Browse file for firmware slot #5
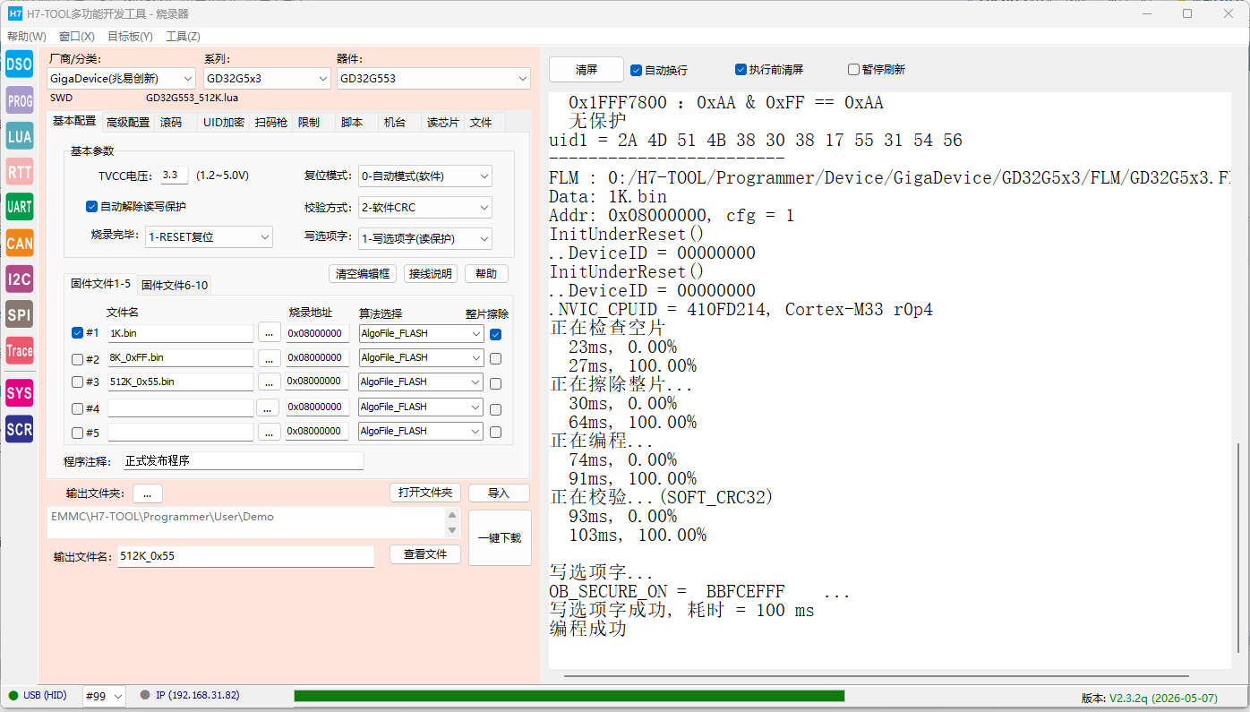The height and width of the screenshot is (712, 1250). 269,432
